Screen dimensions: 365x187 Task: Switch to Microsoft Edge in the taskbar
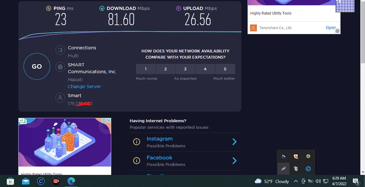[x=71, y=181]
